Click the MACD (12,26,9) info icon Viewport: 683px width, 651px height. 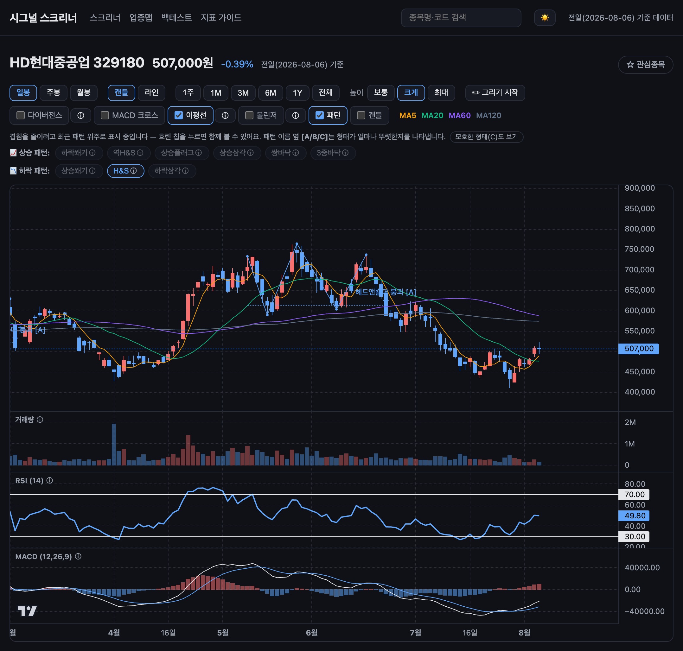[78, 556]
